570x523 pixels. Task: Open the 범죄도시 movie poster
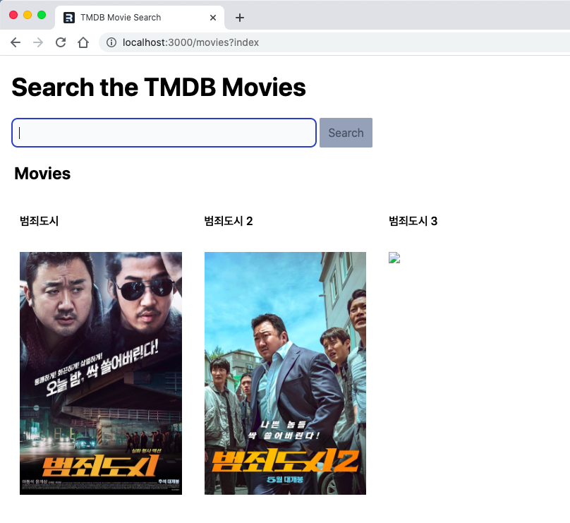[x=101, y=373]
